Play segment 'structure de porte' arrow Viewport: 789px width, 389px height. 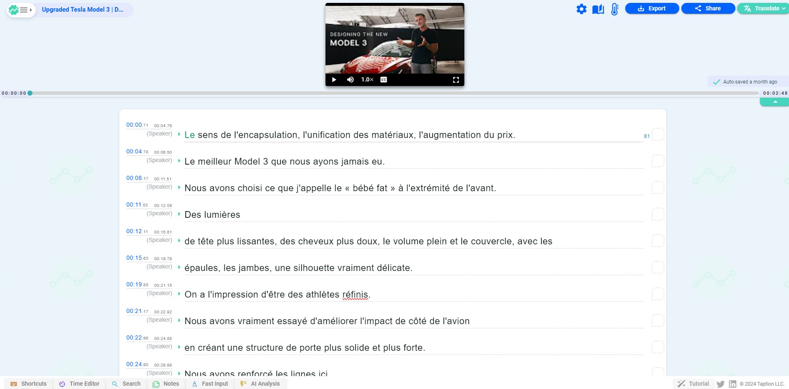click(x=179, y=347)
